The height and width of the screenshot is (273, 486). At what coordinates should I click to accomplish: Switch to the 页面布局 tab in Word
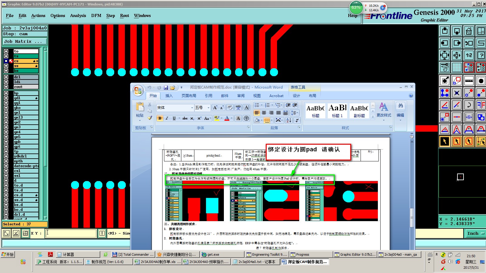tap(189, 96)
